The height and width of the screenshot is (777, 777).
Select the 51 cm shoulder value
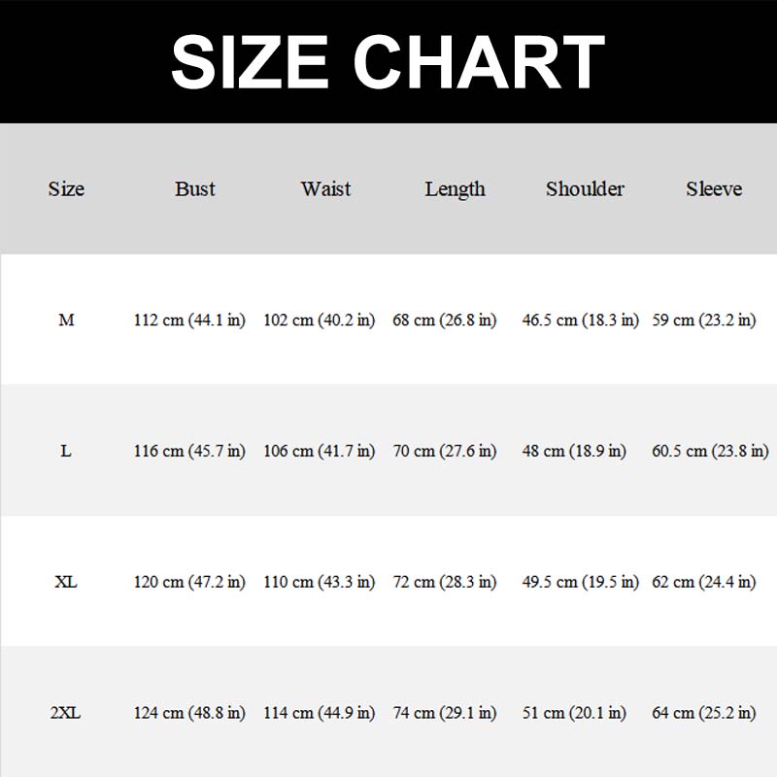pyautogui.click(x=574, y=713)
